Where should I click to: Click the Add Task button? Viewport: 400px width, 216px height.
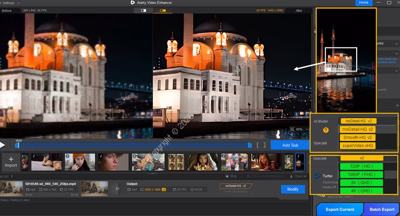[x=290, y=145]
